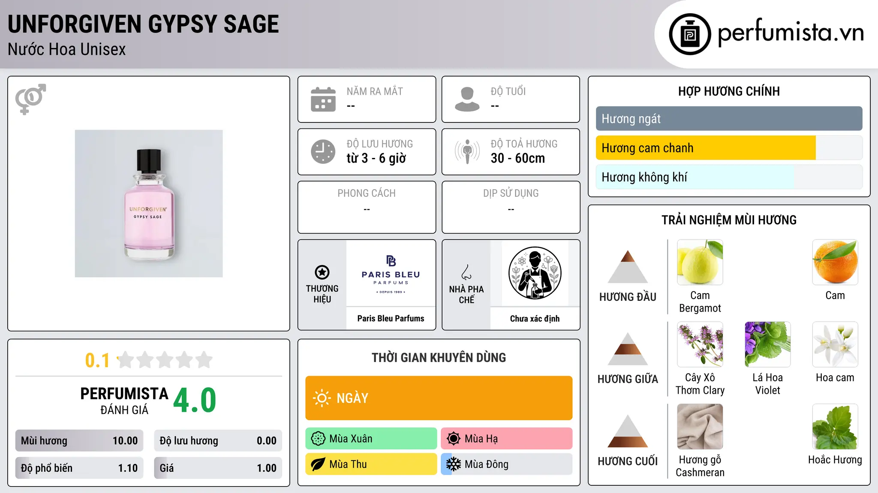Screen dimensions: 878x493
Task: Click the Hương không khí accord bar
Action: click(729, 177)
